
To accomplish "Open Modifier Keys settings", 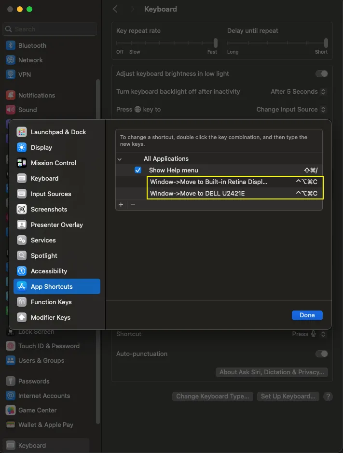I will [x=50, y=317].
